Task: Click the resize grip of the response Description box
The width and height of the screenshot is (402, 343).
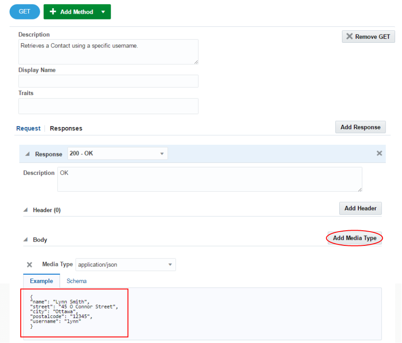Action: click(360, 189)
